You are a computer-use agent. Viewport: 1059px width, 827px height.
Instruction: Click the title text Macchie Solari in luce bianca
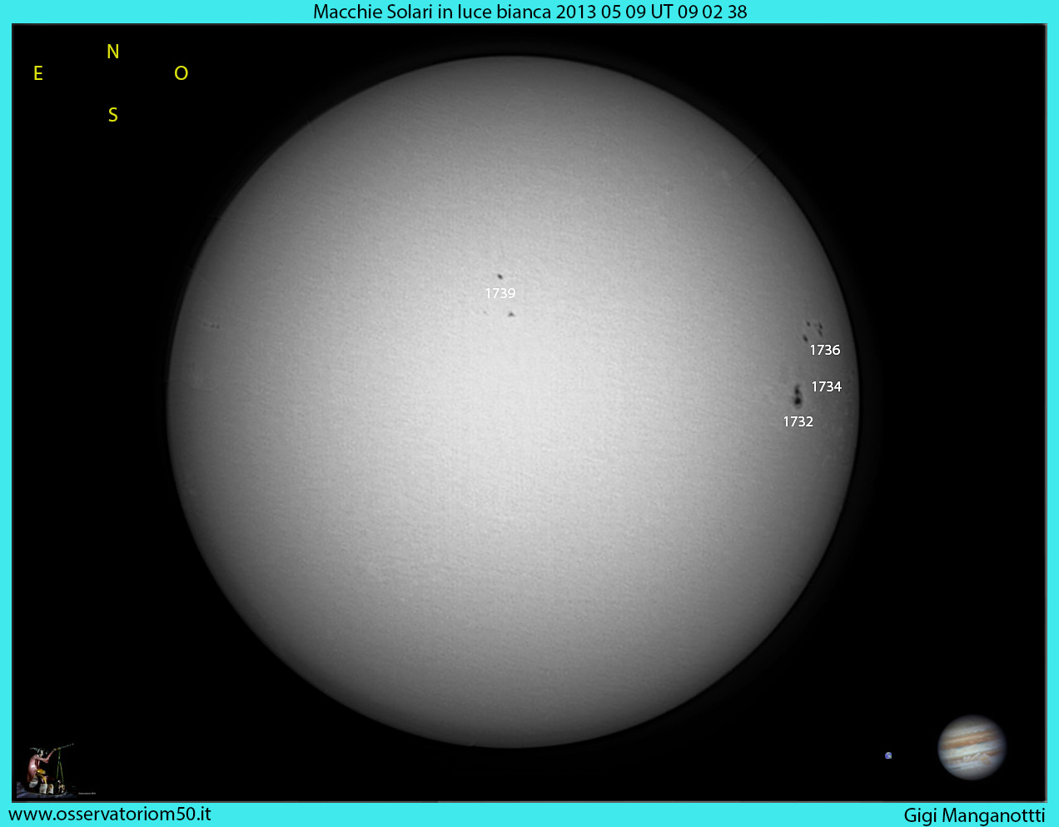(432, 12)
